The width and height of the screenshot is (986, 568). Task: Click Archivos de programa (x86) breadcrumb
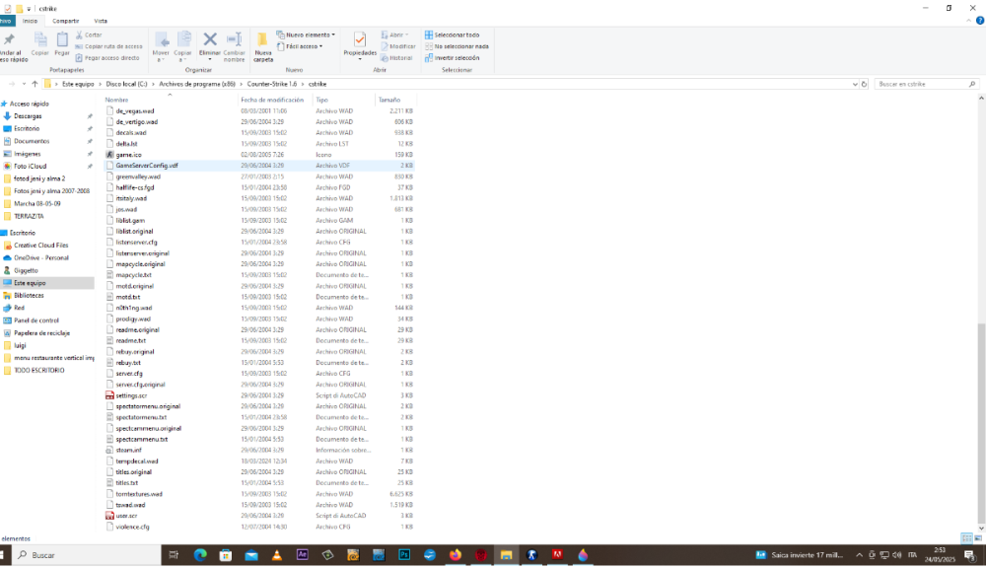pyautogui.click(x=197, y=84)
